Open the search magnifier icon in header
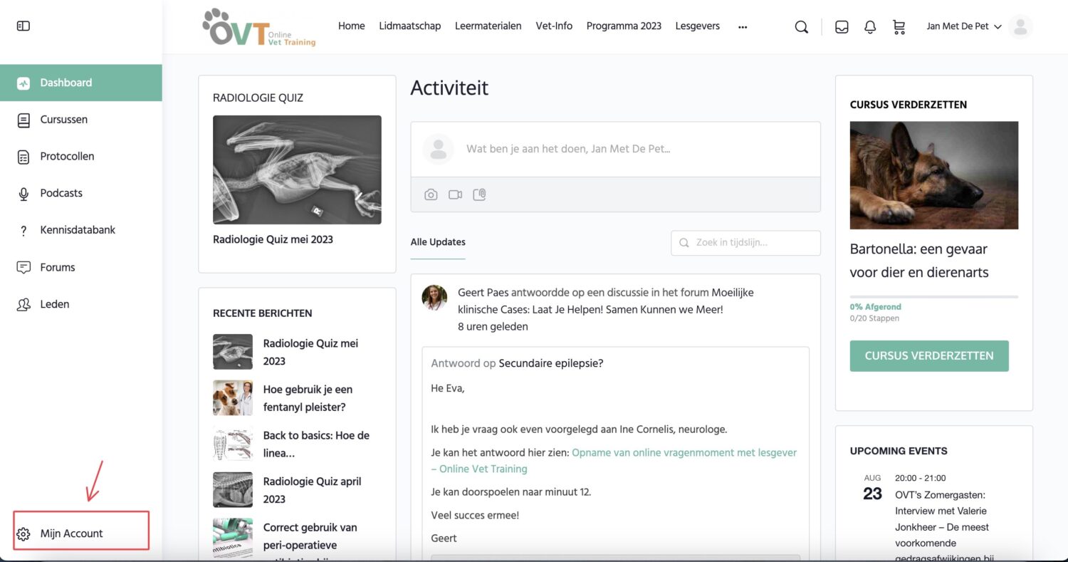Image resolution: width=1068 pixels, height=562 pixels. 801,27
